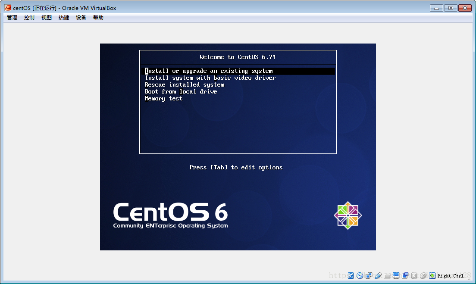Click the display monitor status icon

pyautogui.click(x=396, y=275)
